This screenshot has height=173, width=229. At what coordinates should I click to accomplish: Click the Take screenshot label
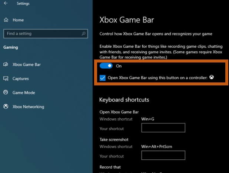point(114,139)
